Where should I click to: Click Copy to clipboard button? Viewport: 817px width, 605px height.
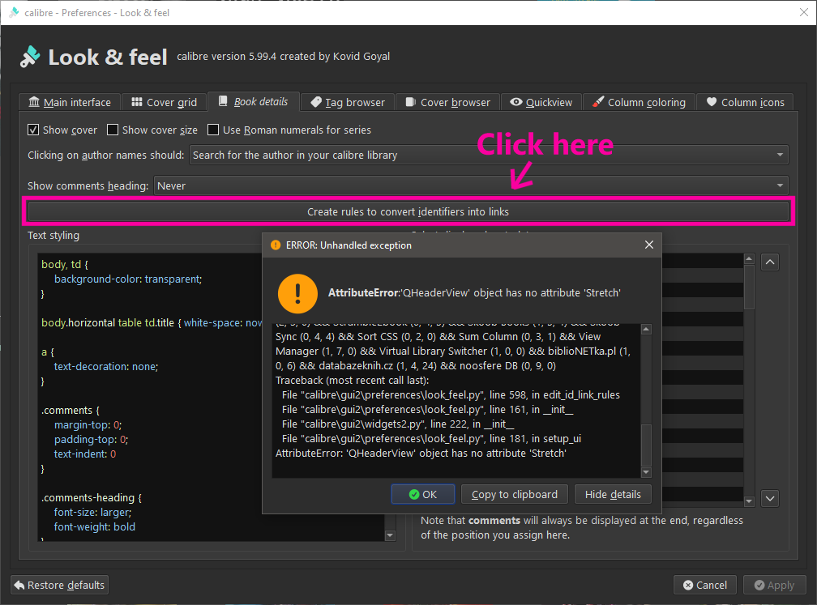pyautogui.click(x=514, y=494)
